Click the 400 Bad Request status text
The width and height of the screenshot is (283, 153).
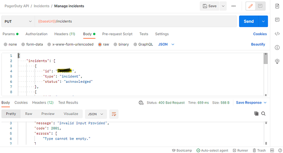(171, 103)
